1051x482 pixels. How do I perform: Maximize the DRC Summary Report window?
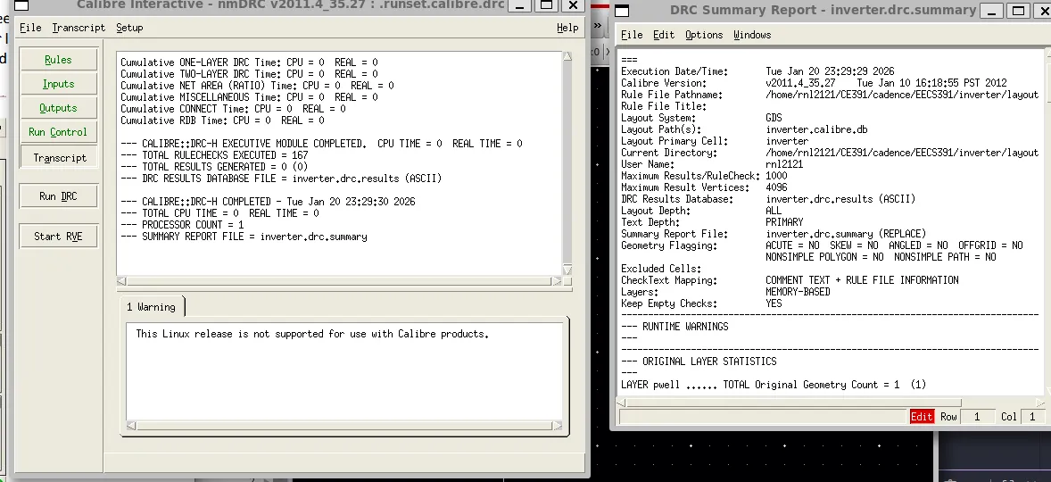point(1017,11)
